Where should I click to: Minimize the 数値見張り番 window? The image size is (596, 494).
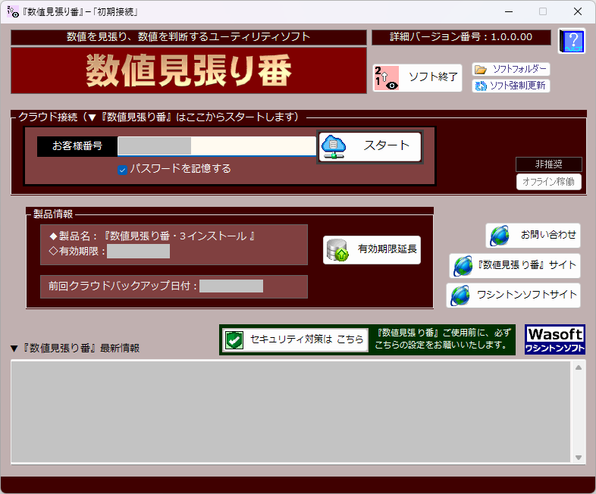pos(509,12)
